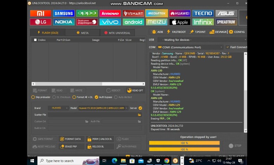Image resolution: width=274 pixels, height=165 pixels.
Task: Toggle the Index select-all checkbox
Action: pos(35,40)
